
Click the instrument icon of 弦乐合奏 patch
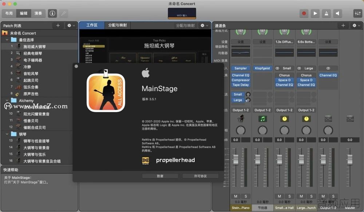(18, 87)
